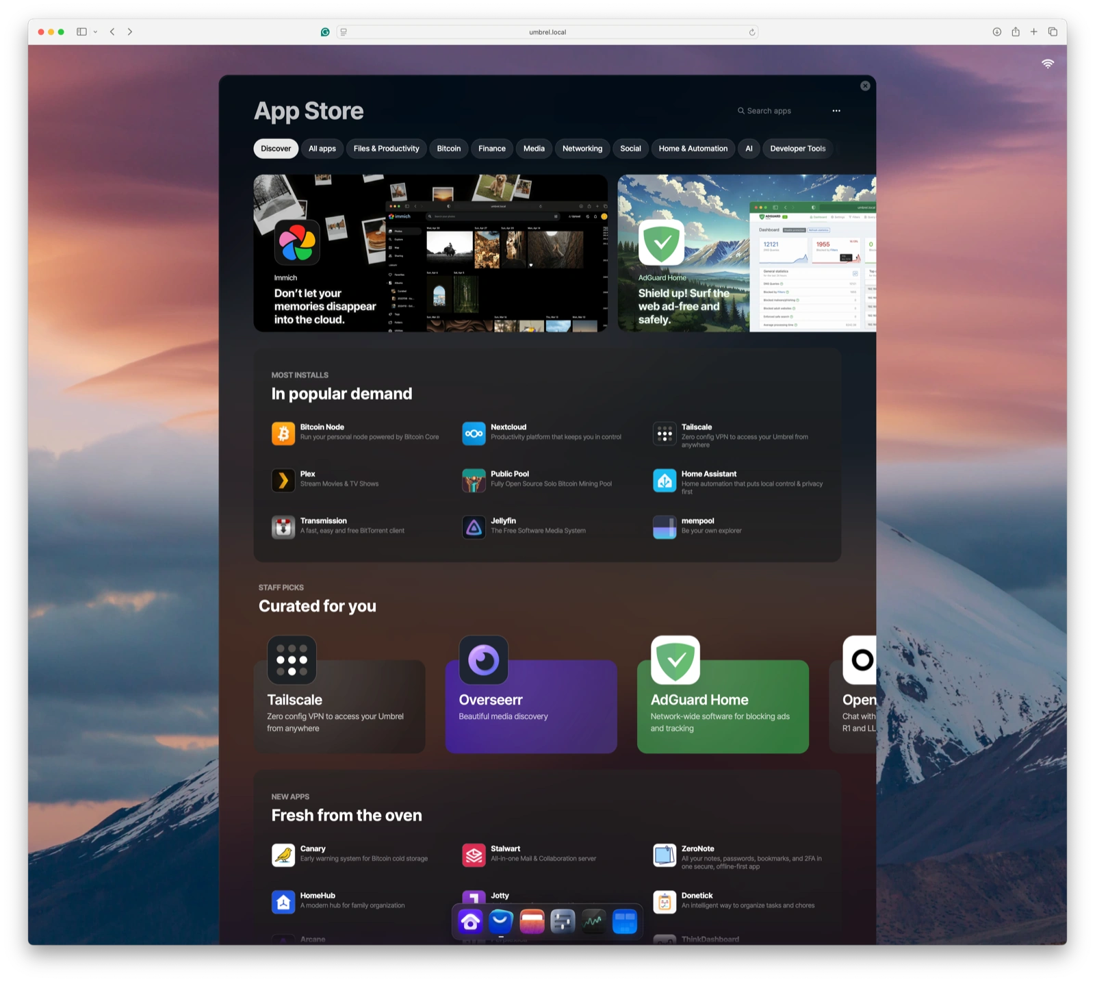Open the Plex app icon
The image size is (1095, 982).
[x=283, y=480]
